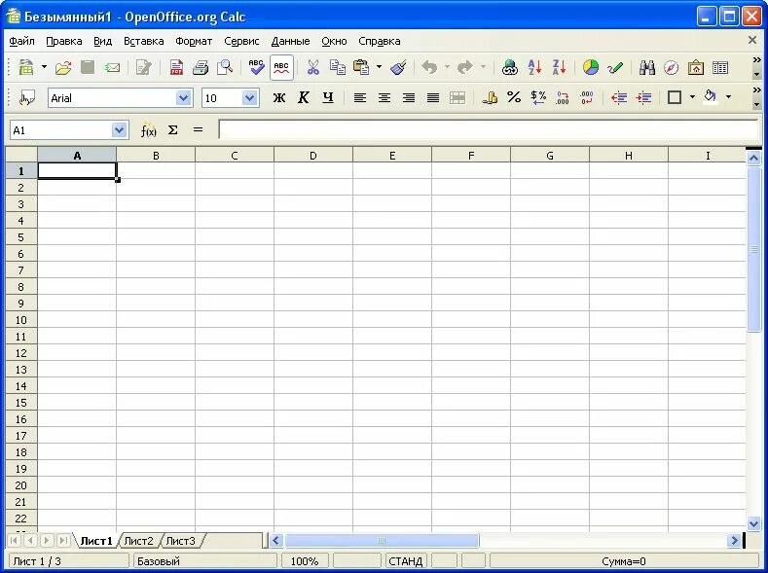This screenshot has width=768, height=573.
Task: Click the Edit file icon
Action: point(143,67)
